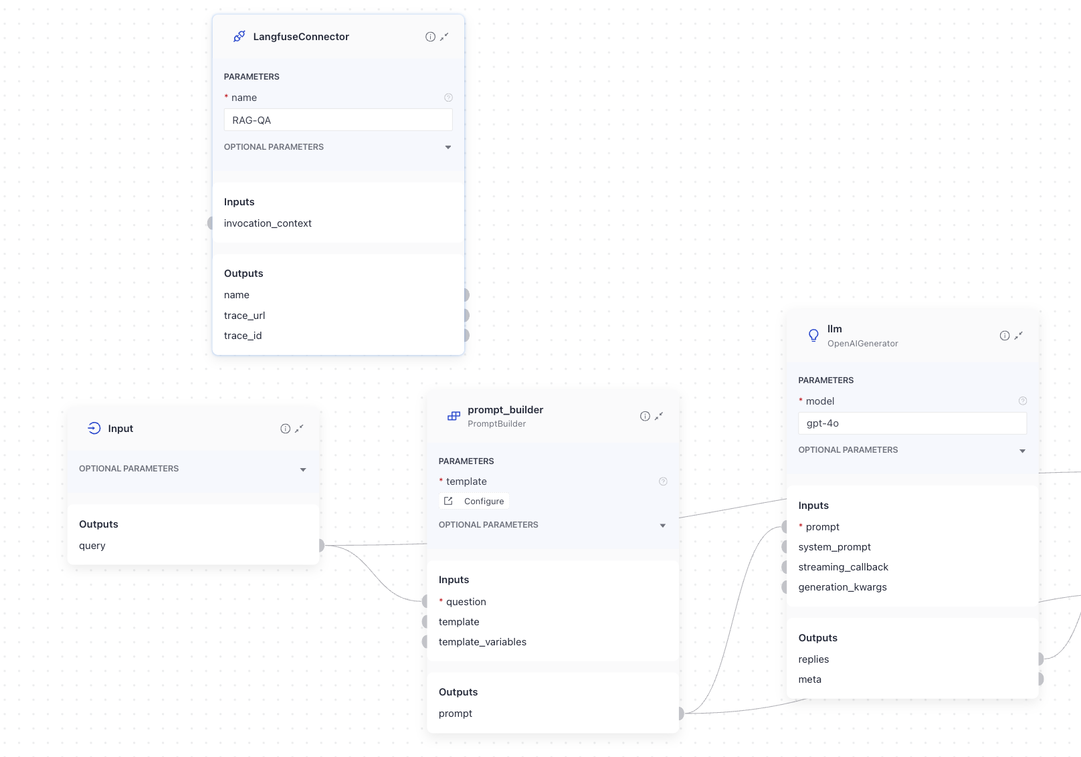The height and width of the screenshot is (757, 1081).
Task: Click the info icon on Input node
Action: (x=285, y=429)
